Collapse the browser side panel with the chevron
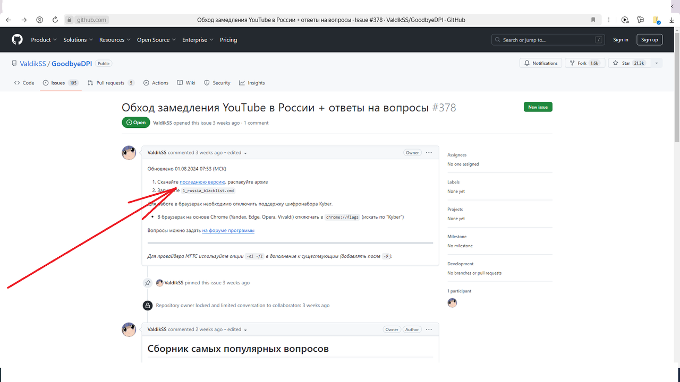Screen dimensions: 680x382 point(671,7)
